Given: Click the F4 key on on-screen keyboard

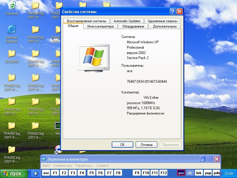Looking at the screenshot, I should click(x=82, y=173).
